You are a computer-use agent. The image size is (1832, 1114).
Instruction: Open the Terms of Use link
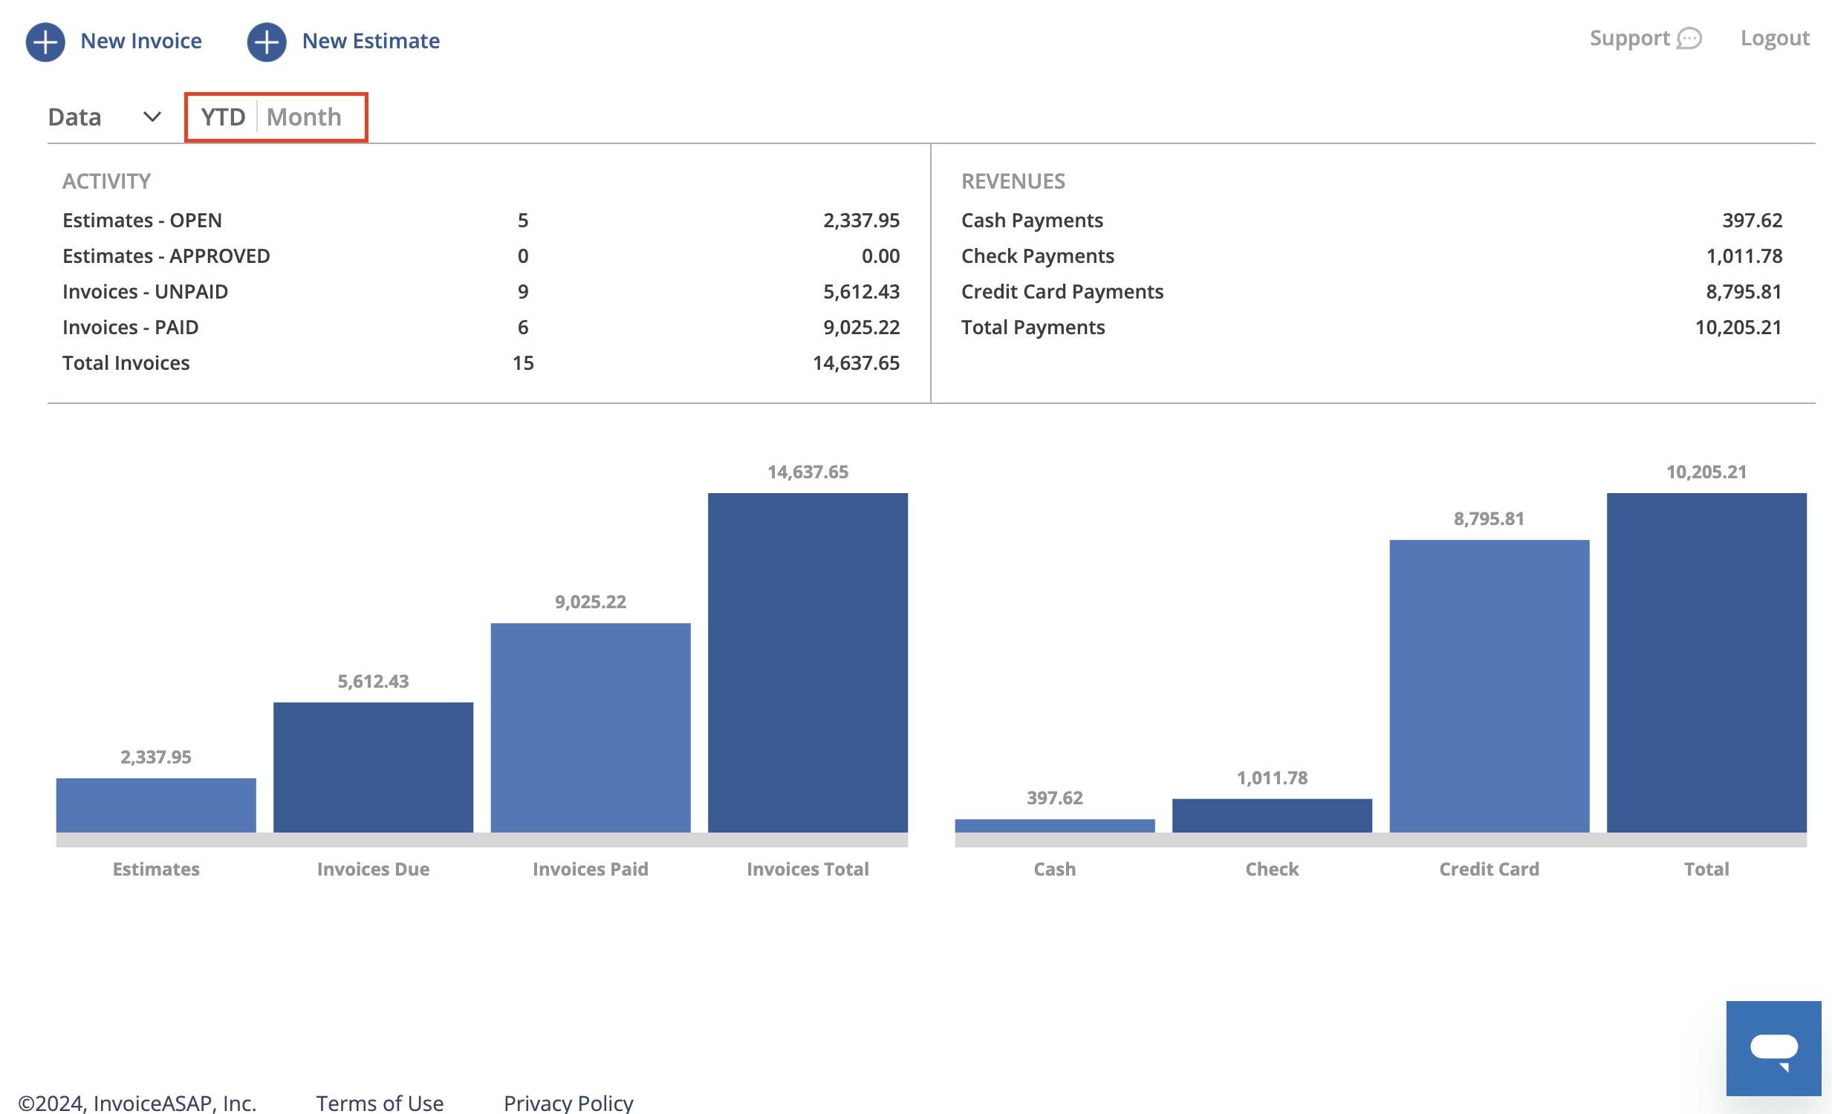[380, 1102]
